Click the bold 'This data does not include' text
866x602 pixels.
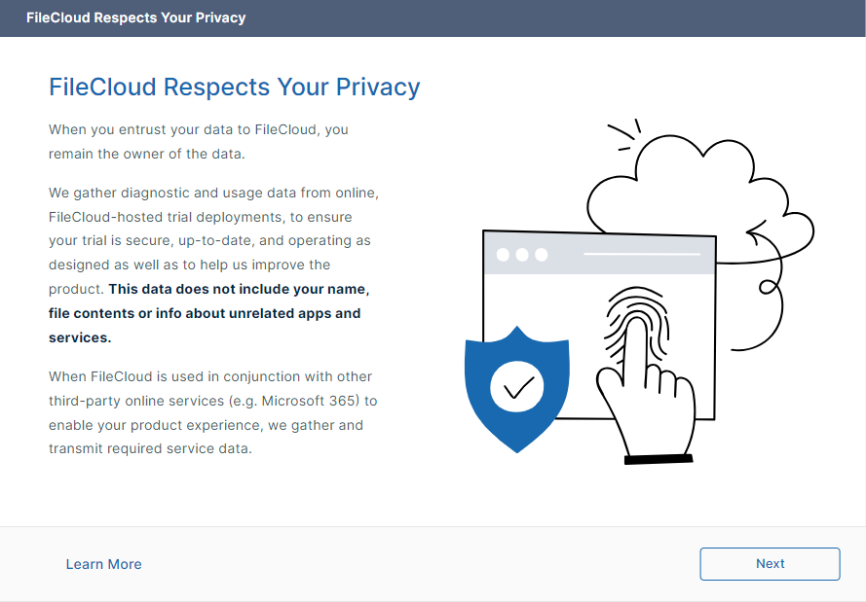[x=239, y=289]
